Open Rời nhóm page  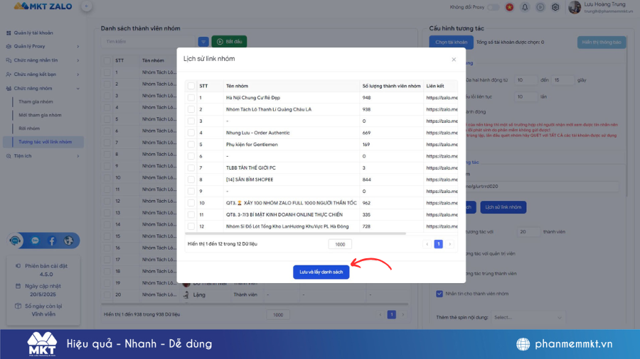click(29, 128)
